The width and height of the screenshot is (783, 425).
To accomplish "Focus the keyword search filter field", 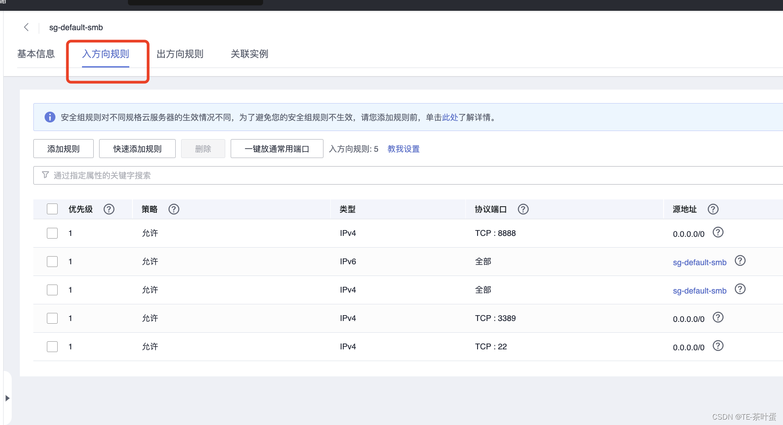I will coord(408,175).
